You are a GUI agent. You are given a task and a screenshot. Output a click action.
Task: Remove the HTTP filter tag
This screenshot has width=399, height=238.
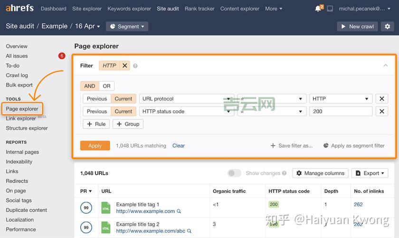(x=125, y=66)
